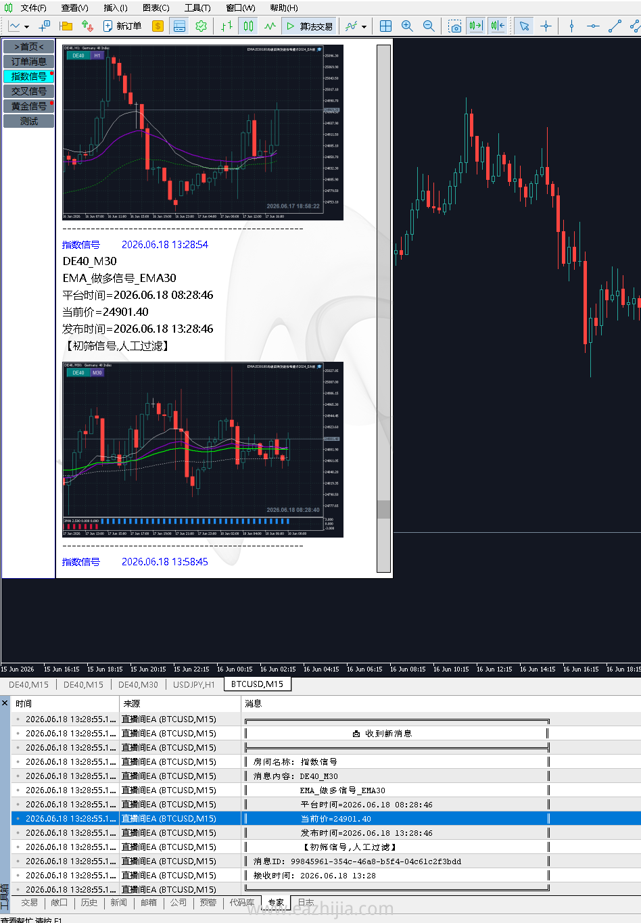
Task: Close the toolbox panel with X
Action: pyautogui.click(x=5, y=703)
